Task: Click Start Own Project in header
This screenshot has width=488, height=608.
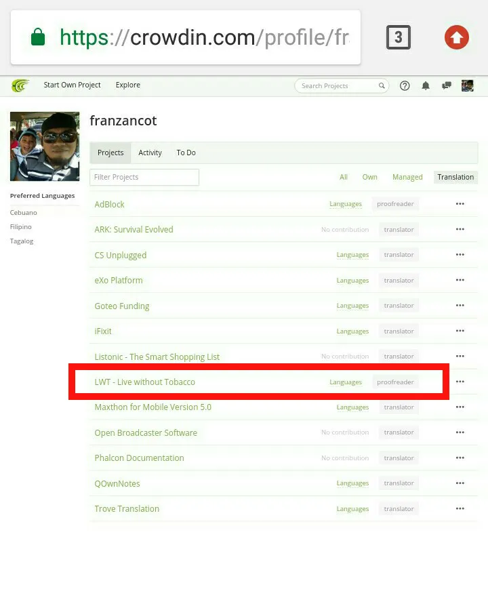Action: [72, 85]
